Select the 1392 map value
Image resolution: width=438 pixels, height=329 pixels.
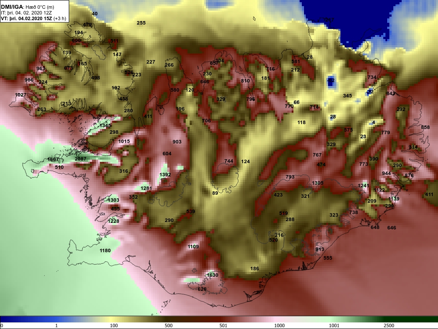coord(165,175)
